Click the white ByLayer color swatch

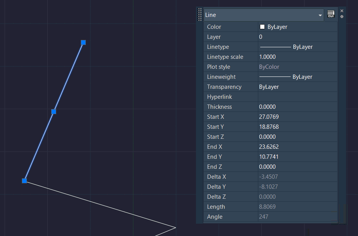pyautogui.click(x=262, y=27)
